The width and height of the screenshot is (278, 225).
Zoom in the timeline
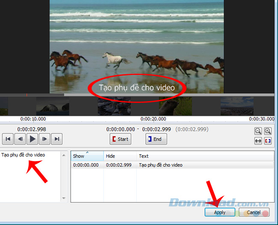point(268,131)
